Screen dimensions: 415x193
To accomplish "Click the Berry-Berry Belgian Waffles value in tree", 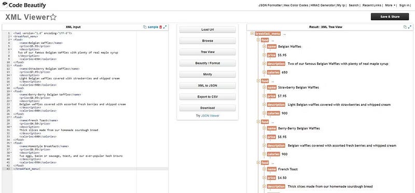I will coord(299,128).
